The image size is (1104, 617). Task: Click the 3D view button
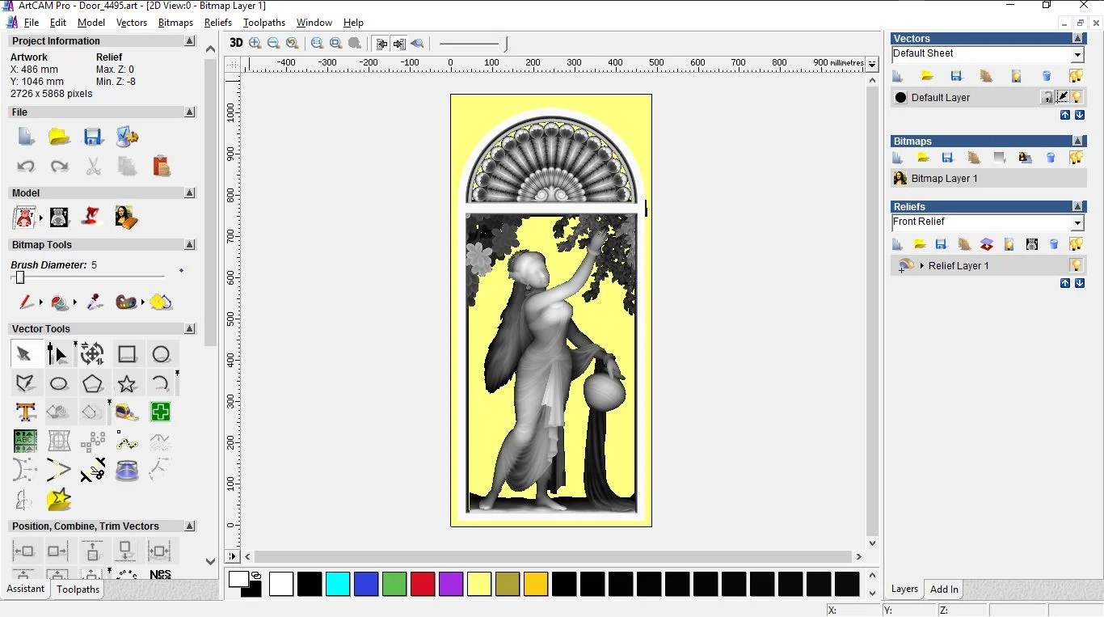point(236,44)
